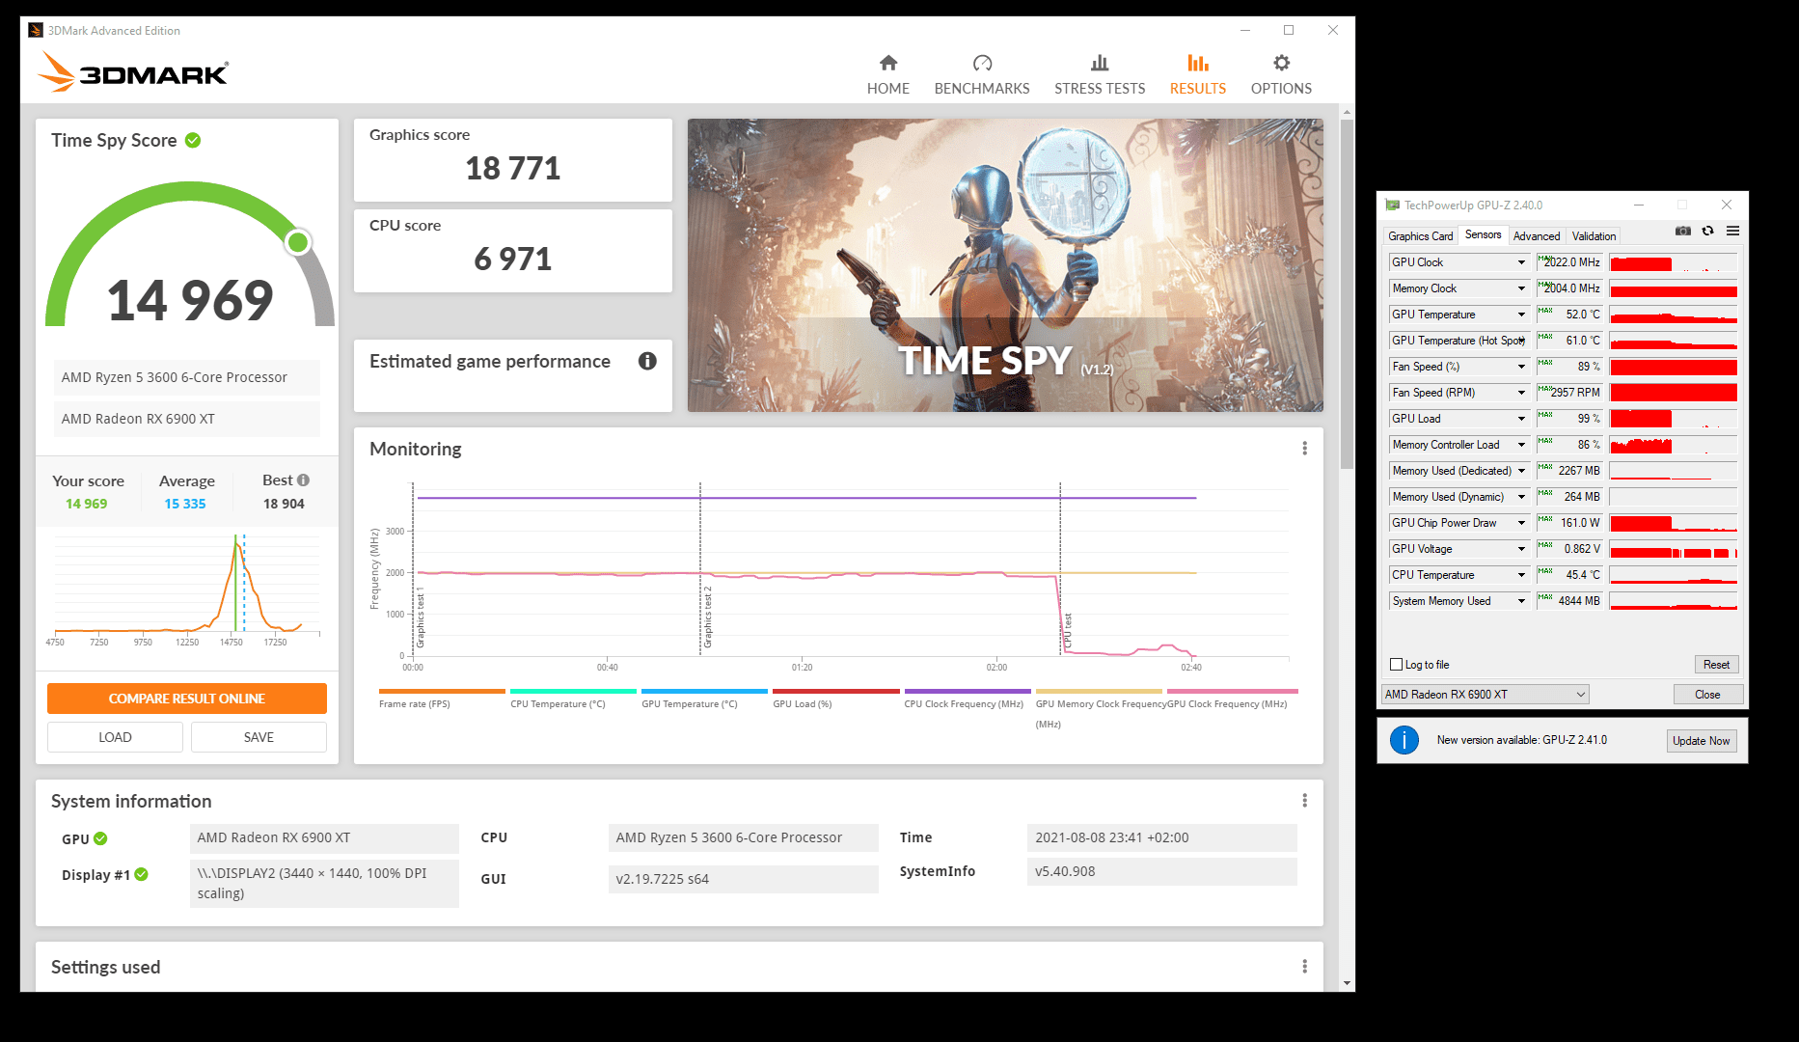
Task: Click the SAVE button
Action: click(259, 737)
